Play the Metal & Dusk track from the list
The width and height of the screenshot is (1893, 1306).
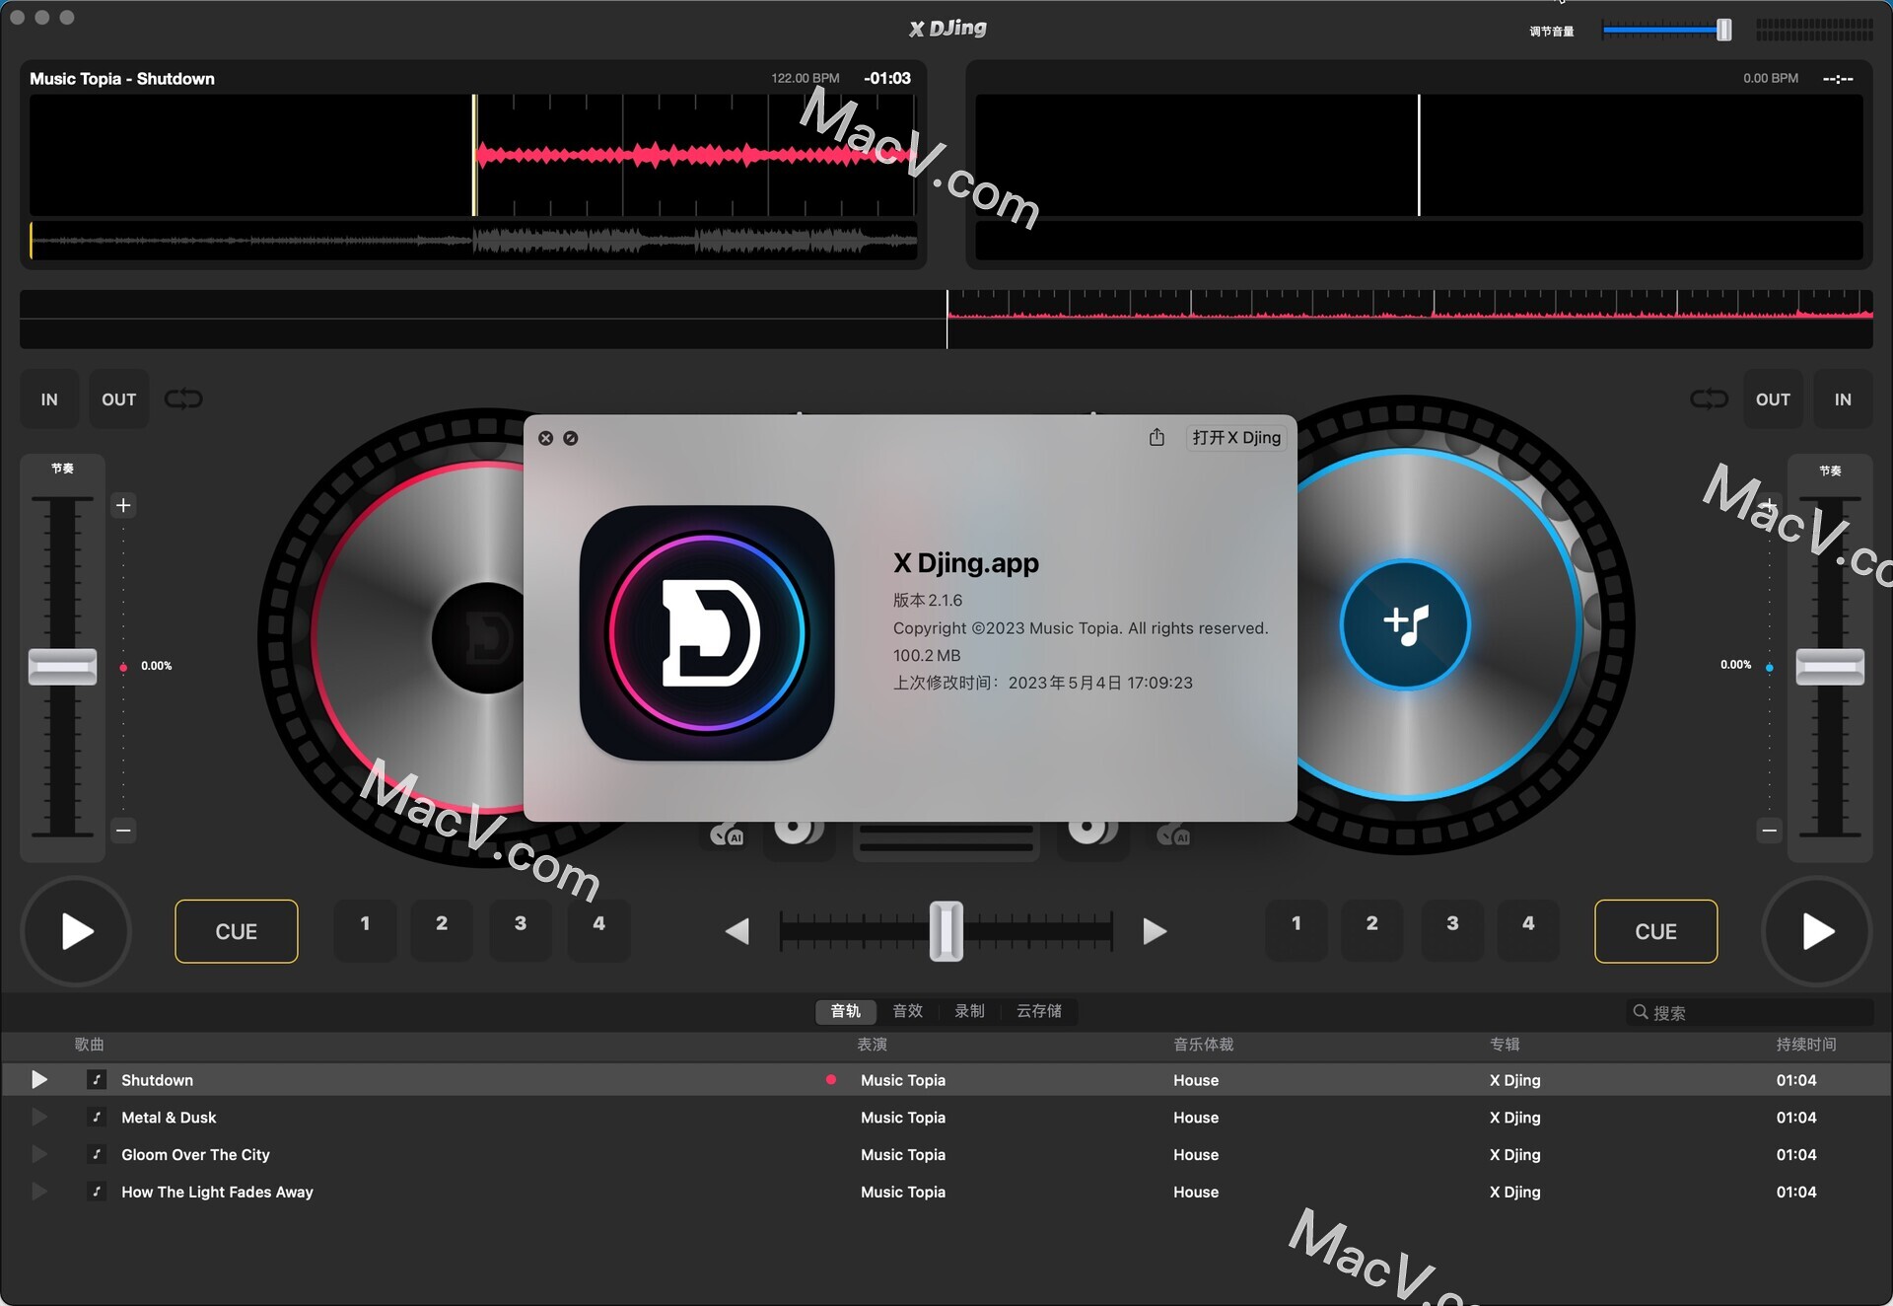[x=39, y=1118]
